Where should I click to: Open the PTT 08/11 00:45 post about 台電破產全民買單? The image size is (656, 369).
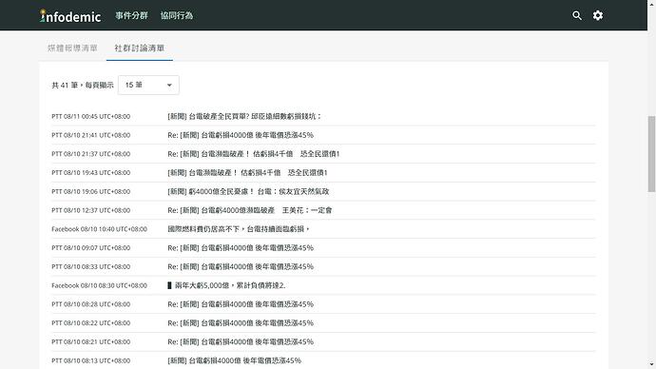coord(244,116)
